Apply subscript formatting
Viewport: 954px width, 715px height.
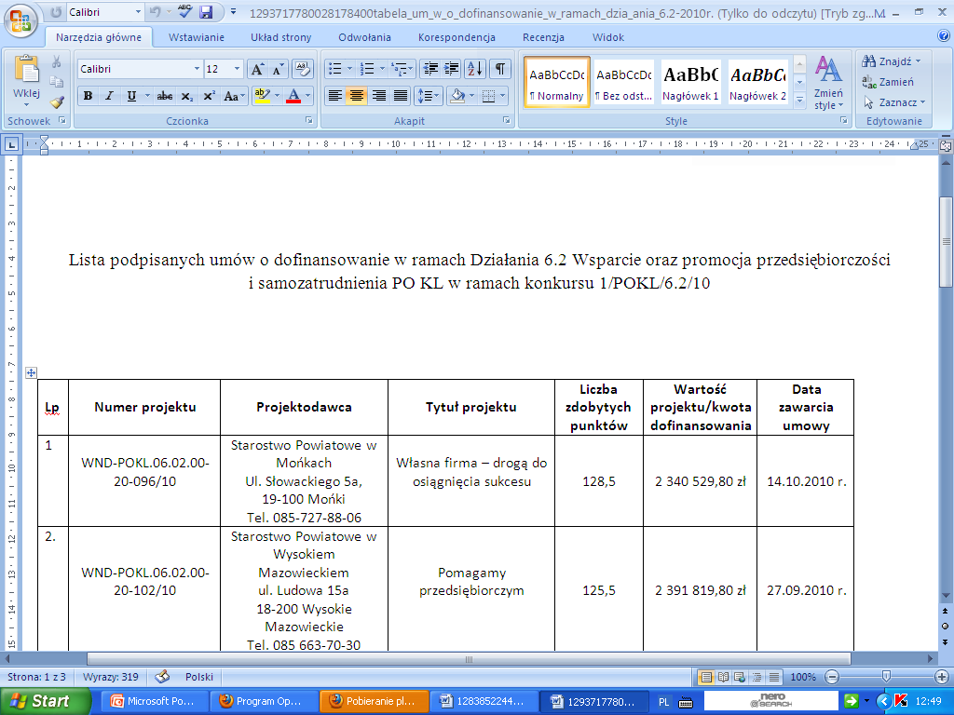coord(187,96)
